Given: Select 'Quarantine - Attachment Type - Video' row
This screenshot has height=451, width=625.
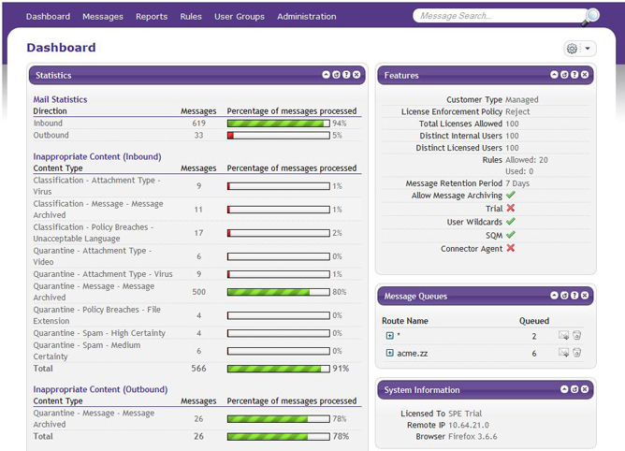Looking at the screenshot, I should click(x=197, y=256).
